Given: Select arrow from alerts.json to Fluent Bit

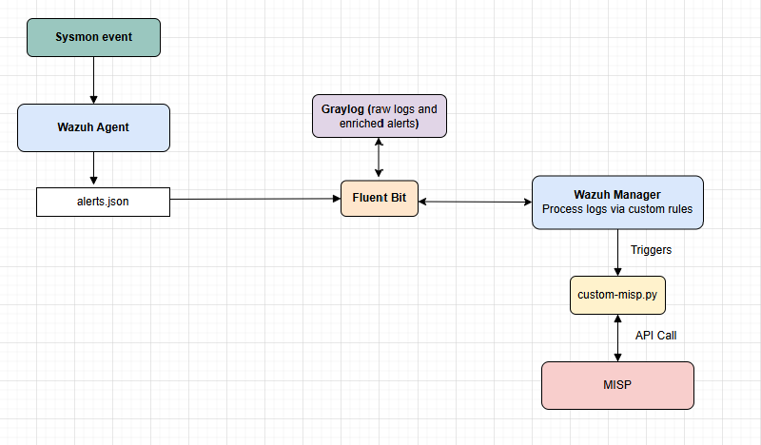Looking at the screenshot, I should tap(255, 199).
